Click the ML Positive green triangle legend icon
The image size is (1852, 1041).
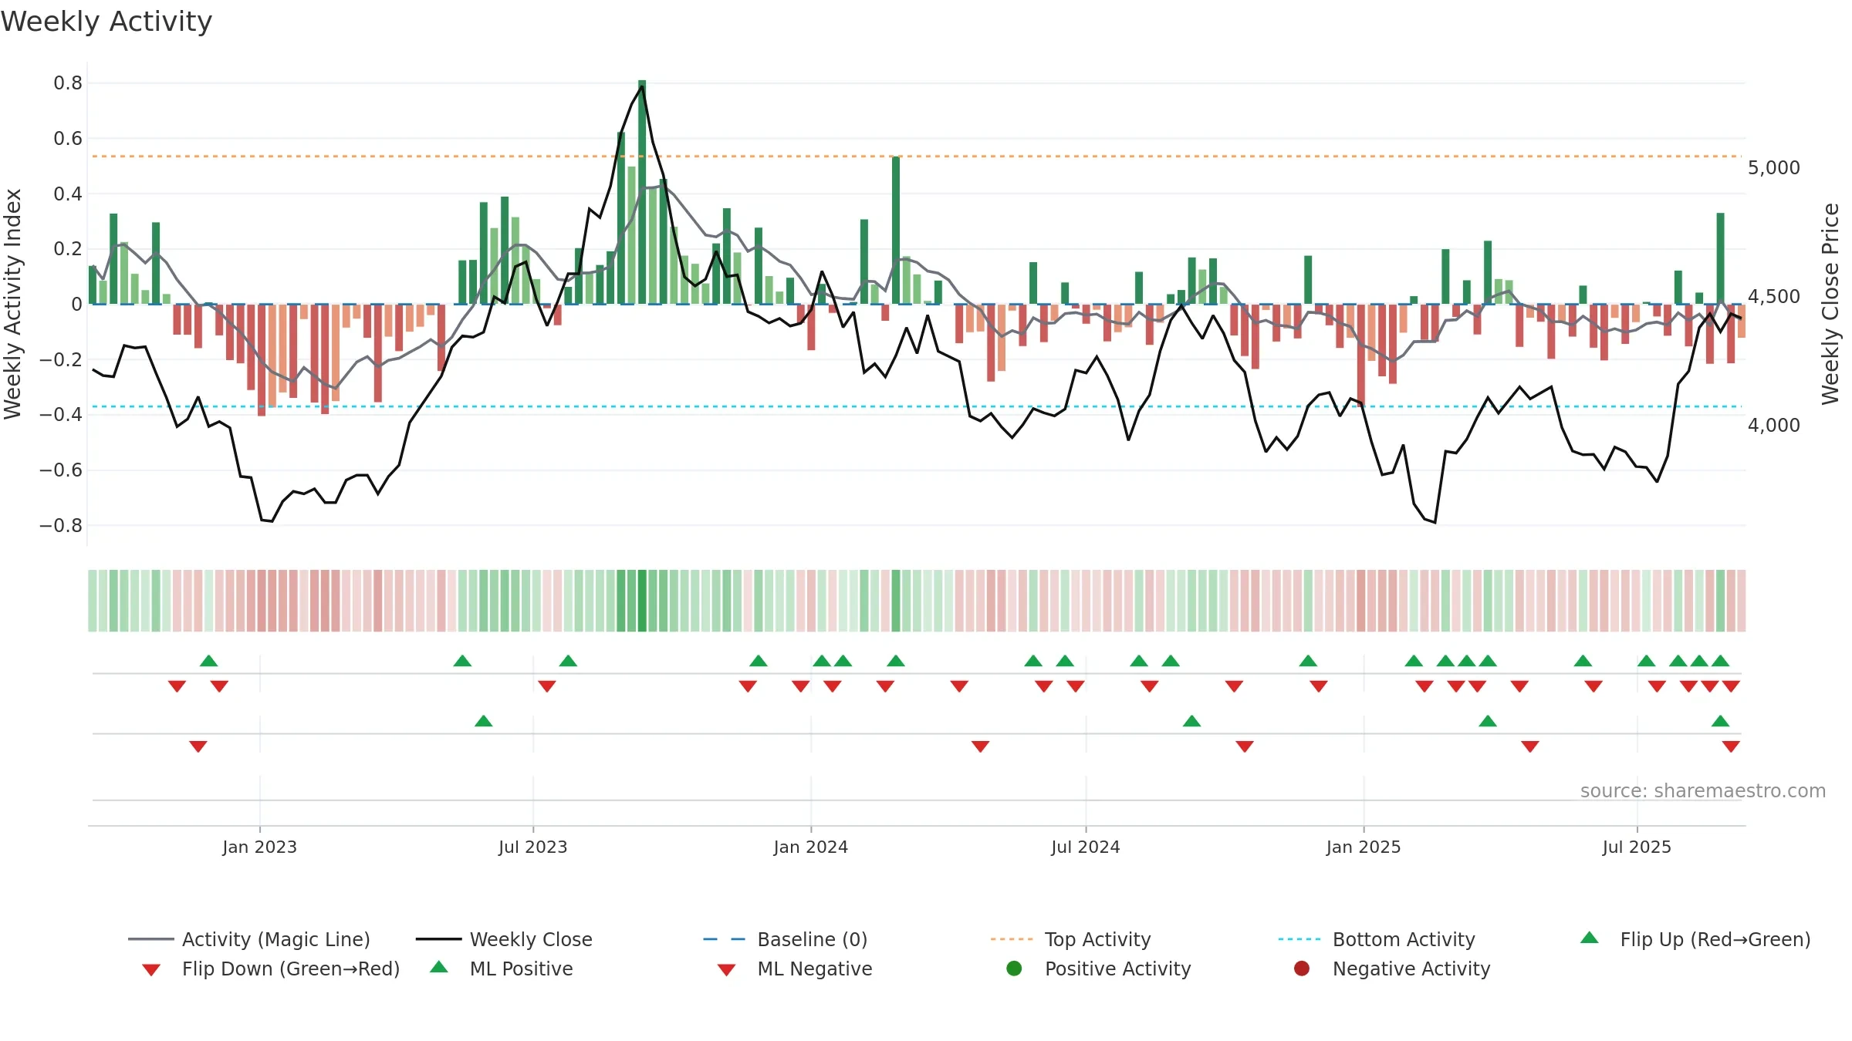click(x=439, y=967)
